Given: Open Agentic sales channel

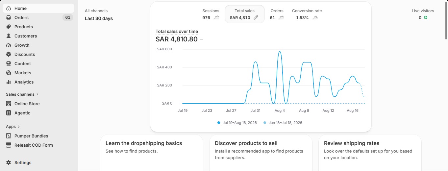Looking at the screenshot, I should pyautogui.click(x=38, y=113).
